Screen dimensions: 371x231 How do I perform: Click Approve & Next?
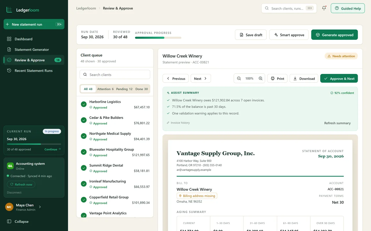pos(339,79)
